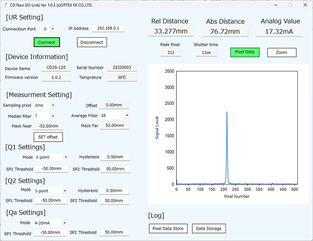The image size is (313, 241).
Task: Click the Q1 Hysteresis field
Action: tap(114, 157)
